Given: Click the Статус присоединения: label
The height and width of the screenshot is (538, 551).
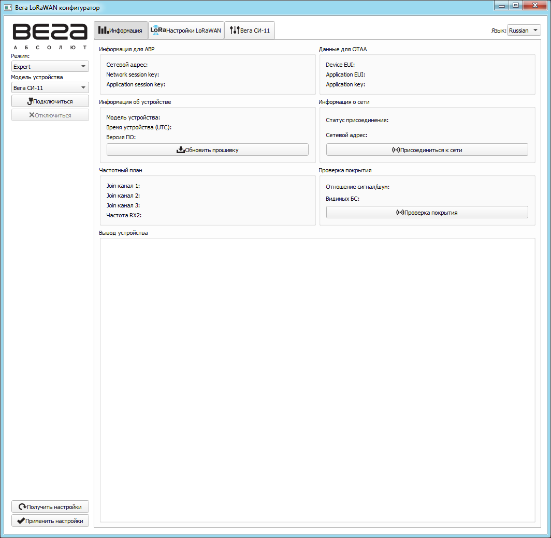Looking at the screenshot, I should coord(357,120).
